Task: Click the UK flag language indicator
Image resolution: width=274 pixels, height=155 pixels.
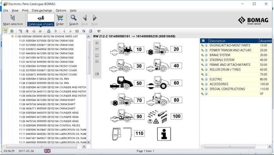Action: [x=47, y=151]
